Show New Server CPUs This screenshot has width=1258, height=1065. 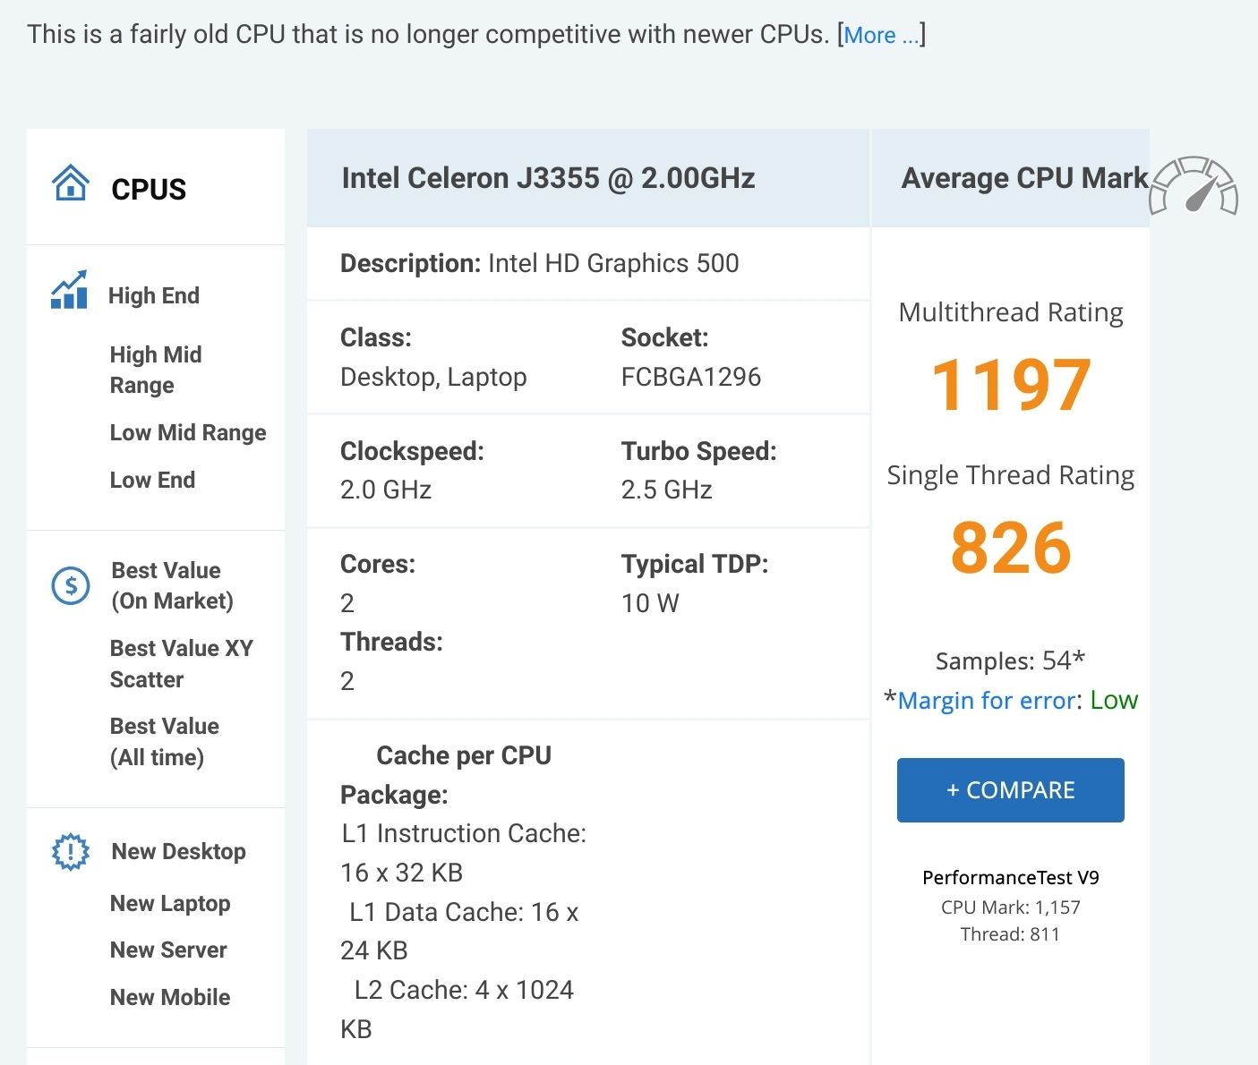pos(168,950)
